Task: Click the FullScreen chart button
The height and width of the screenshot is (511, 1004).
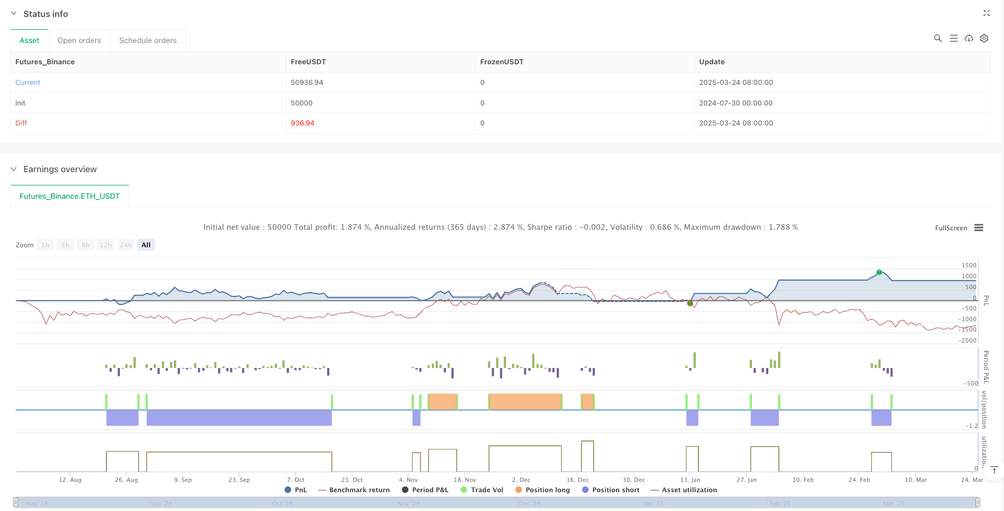Action: [951, 228]
